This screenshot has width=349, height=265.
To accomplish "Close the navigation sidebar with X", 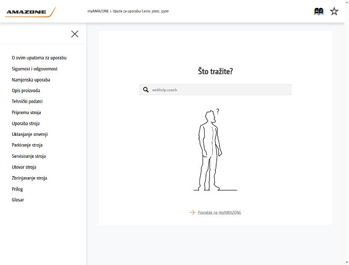I will [x=75, y=34].
